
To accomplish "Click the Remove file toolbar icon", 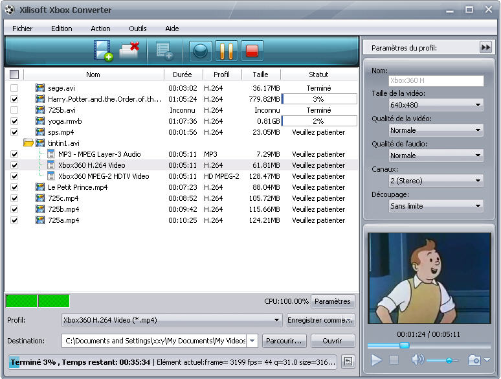I will pyautogui.click(x=129, y=51).
